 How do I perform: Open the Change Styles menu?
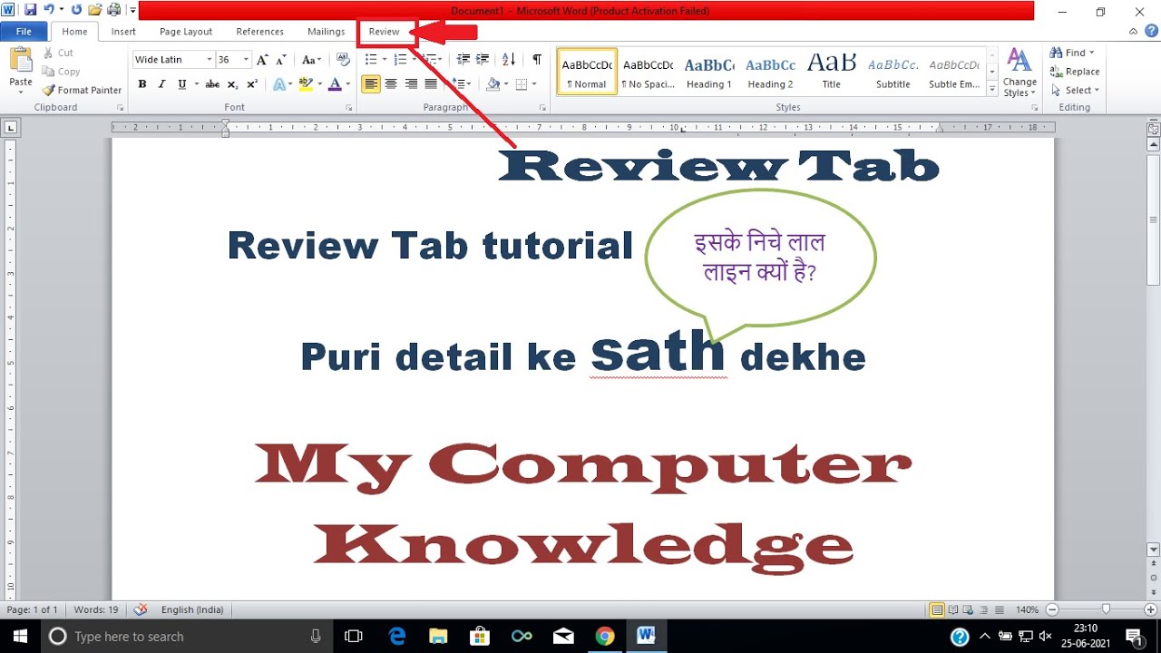pyautogui.click(x=1020, y=73)
